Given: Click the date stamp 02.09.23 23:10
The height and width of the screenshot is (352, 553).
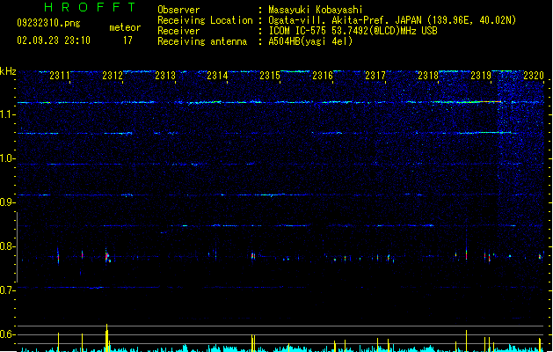Looking at the screenshot, I should [54, 40].
